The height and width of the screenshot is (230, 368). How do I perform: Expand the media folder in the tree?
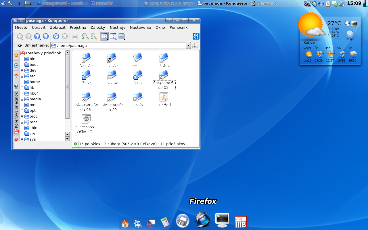click(x=22, y=99)
